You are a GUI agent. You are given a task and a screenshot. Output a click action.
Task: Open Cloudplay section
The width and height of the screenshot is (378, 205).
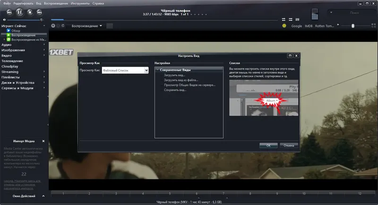tap(9, 66)
